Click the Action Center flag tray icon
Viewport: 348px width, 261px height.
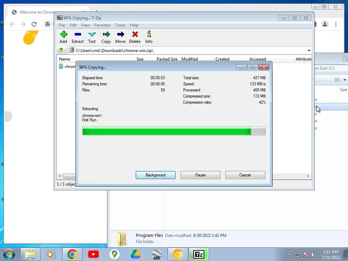(306, 255)
